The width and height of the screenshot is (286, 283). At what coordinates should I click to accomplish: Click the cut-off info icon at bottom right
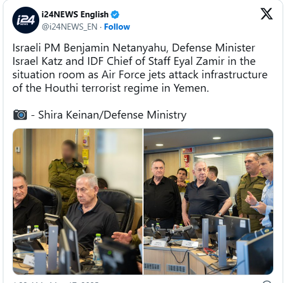click(x=267, y=281)
